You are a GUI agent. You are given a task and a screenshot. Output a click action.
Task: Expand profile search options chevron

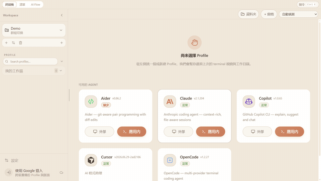(x=62, y=61)
